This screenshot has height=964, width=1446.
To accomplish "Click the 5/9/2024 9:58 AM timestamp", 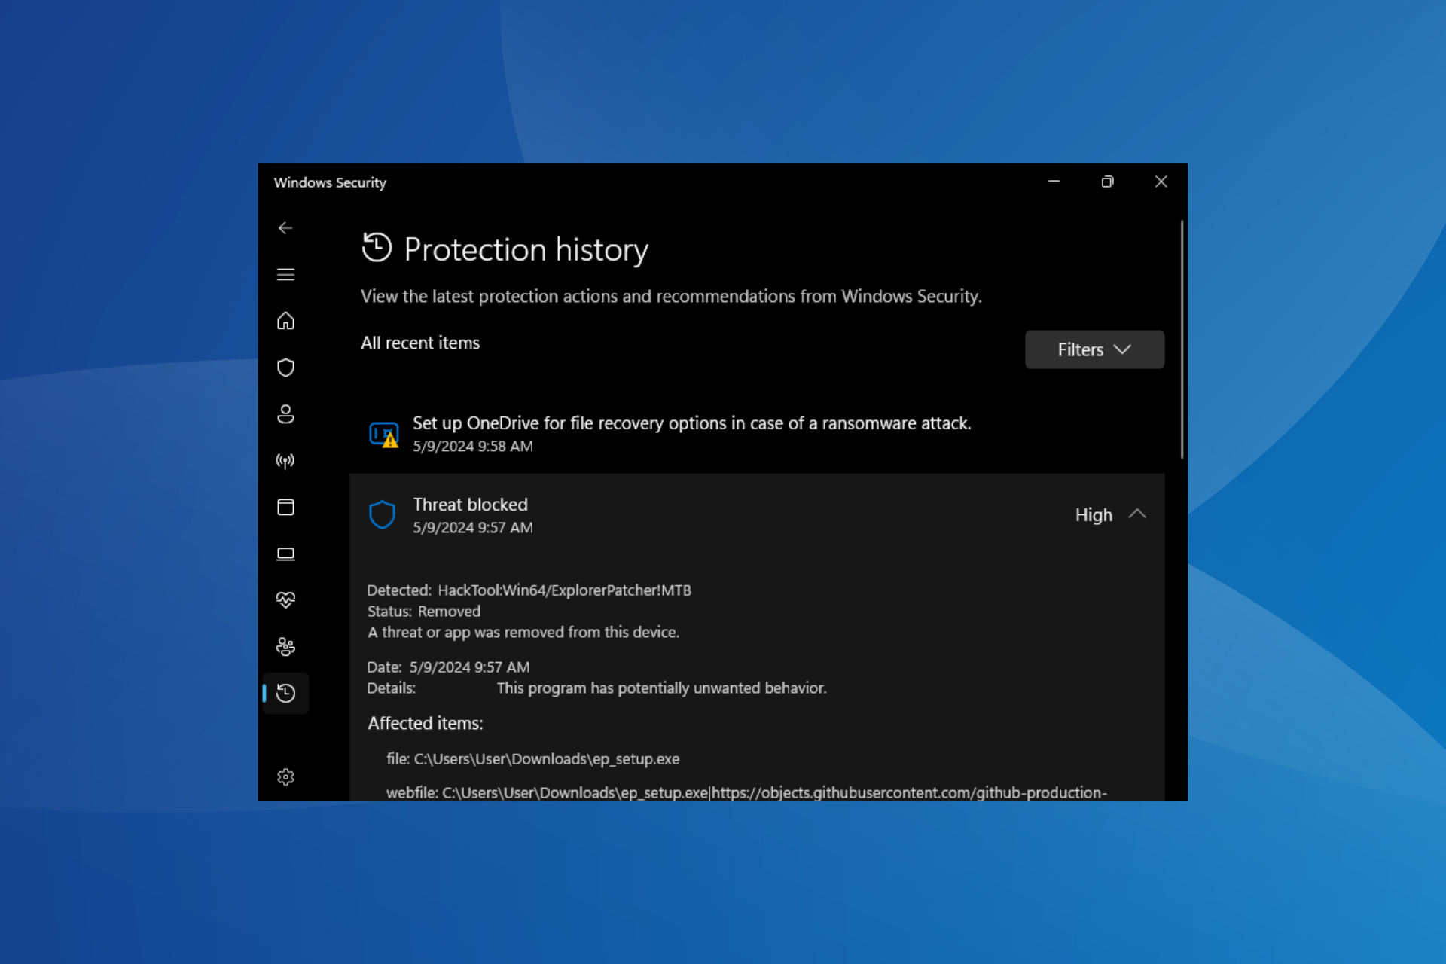I will (473, 447).
